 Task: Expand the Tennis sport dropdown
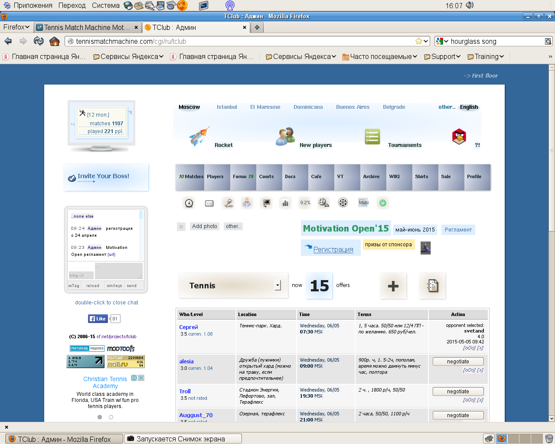pos(277,285)
